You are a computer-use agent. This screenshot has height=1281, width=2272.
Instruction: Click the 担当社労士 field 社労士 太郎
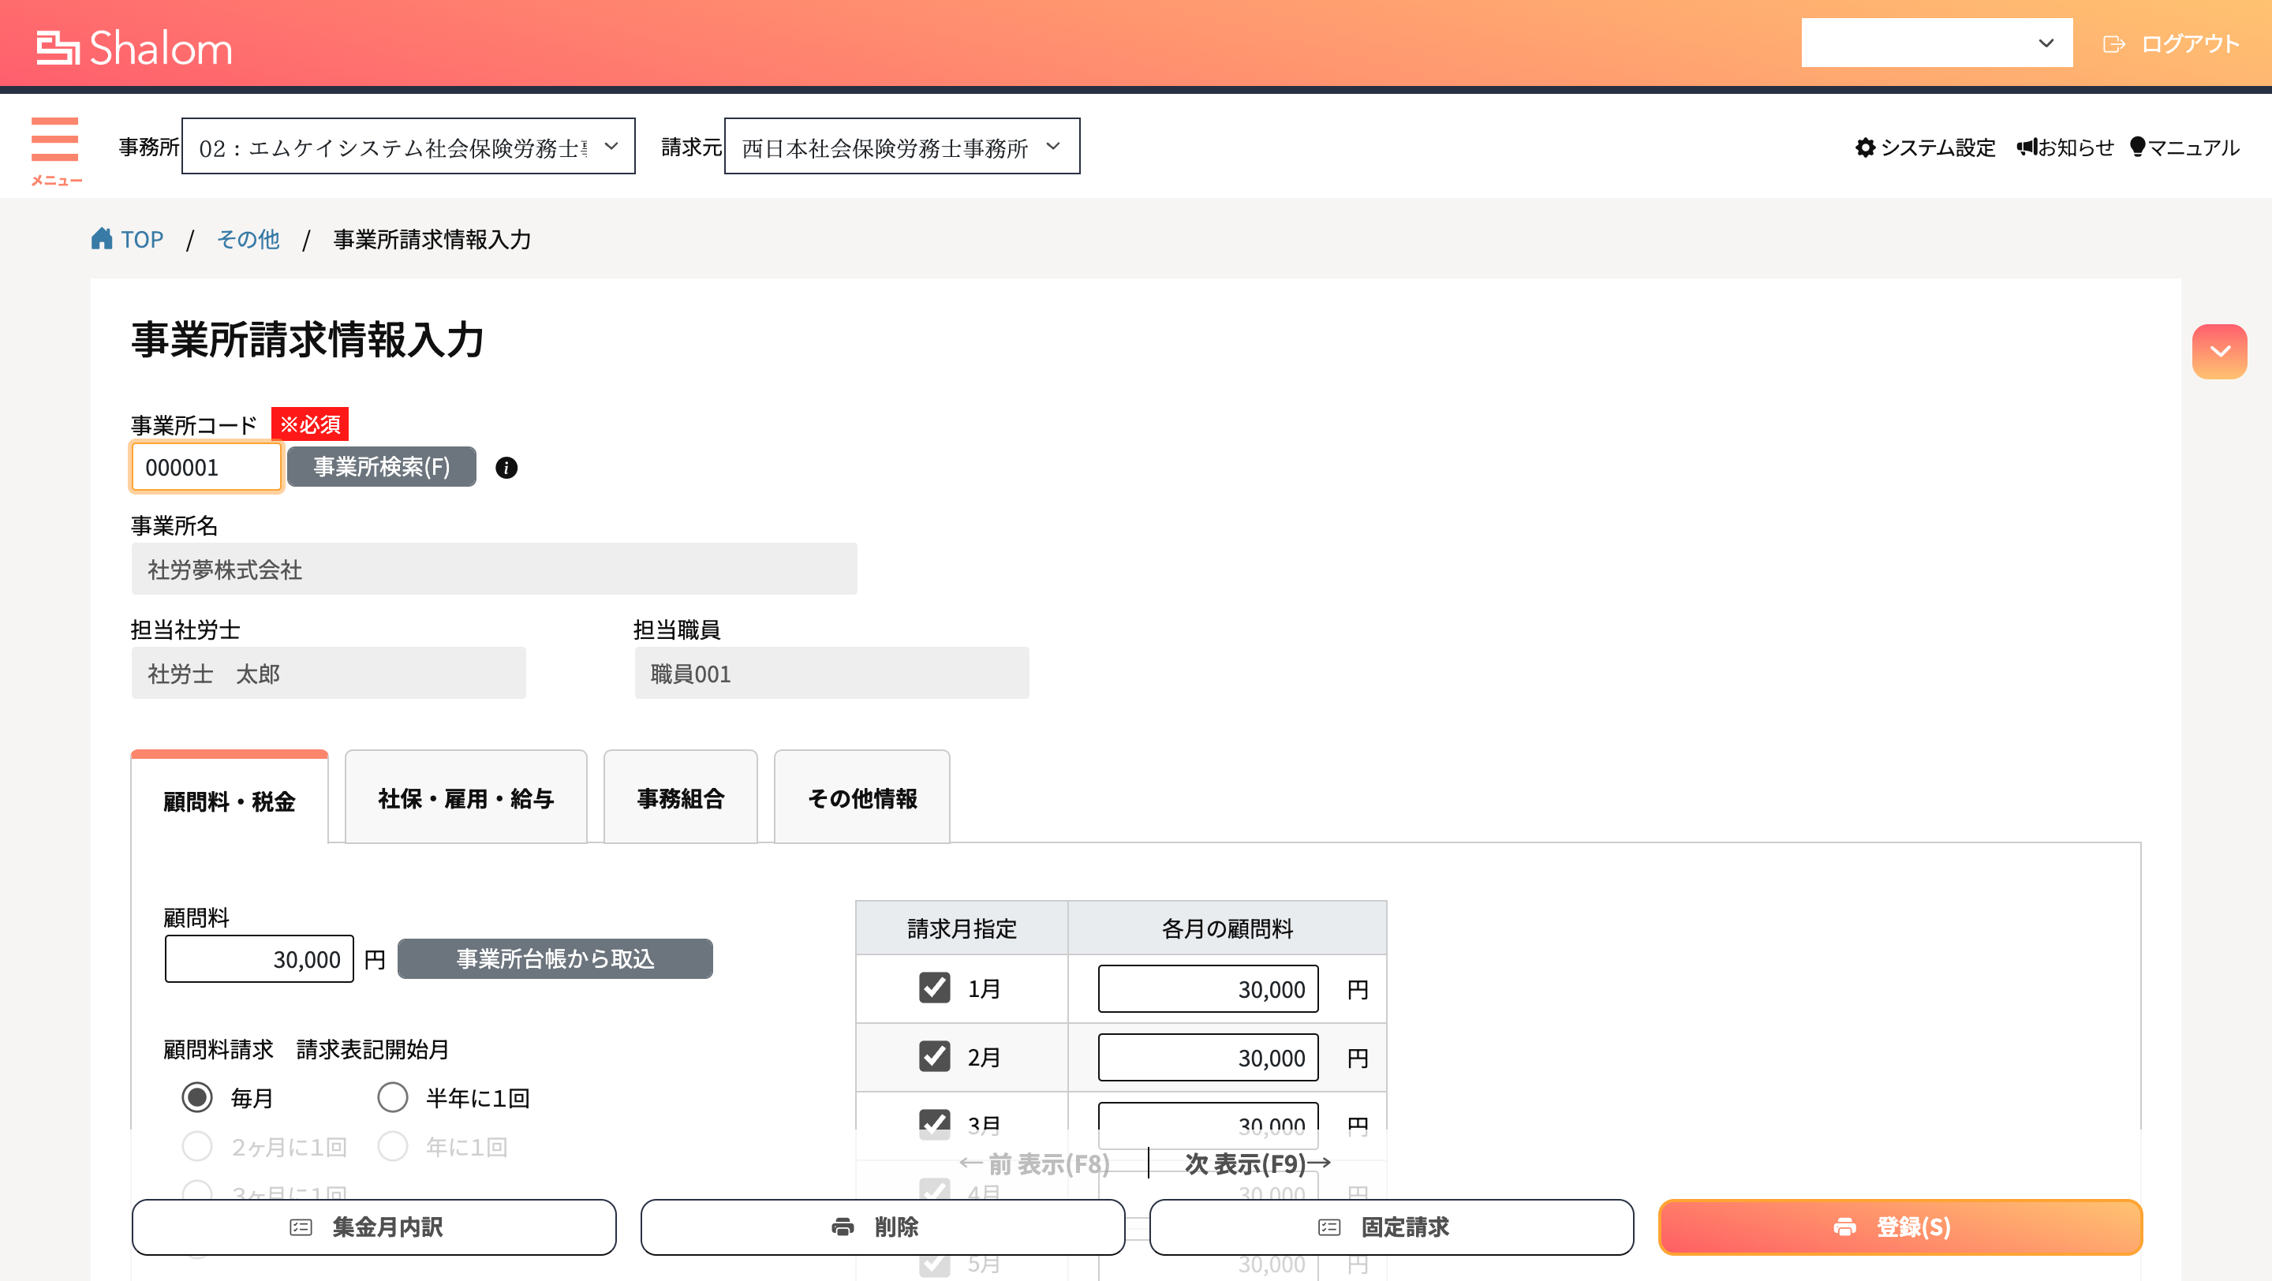328,673
